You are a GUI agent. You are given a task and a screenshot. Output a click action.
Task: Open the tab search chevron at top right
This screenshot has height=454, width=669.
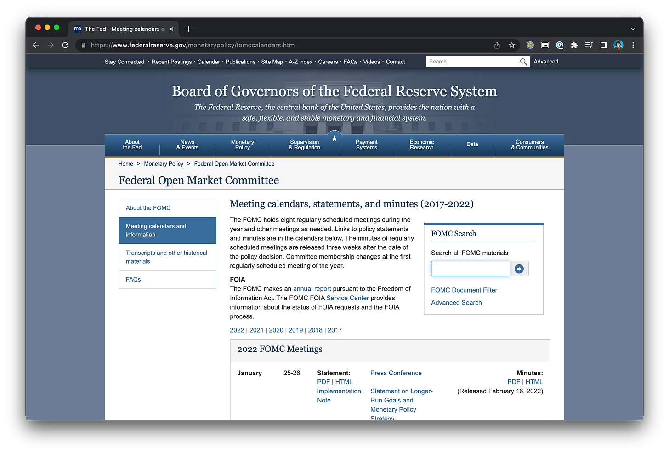[633, 29]
